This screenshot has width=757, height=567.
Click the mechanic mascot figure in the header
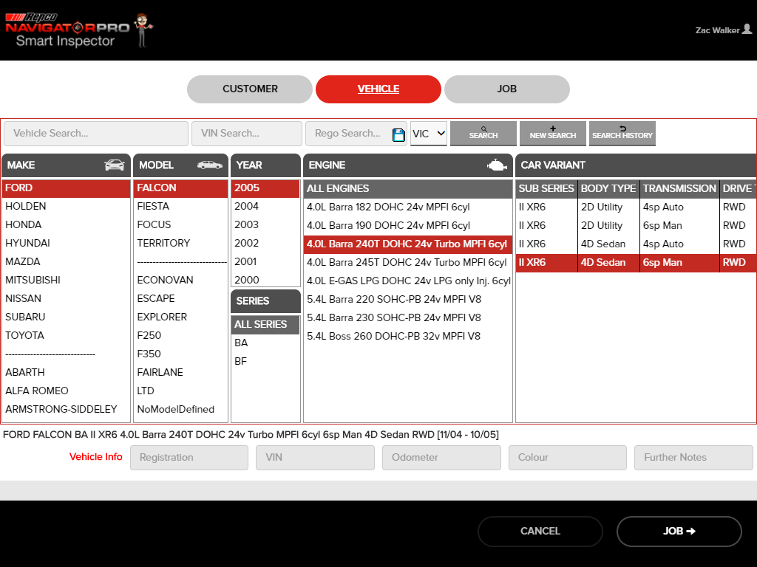click(x=143, y=30)
